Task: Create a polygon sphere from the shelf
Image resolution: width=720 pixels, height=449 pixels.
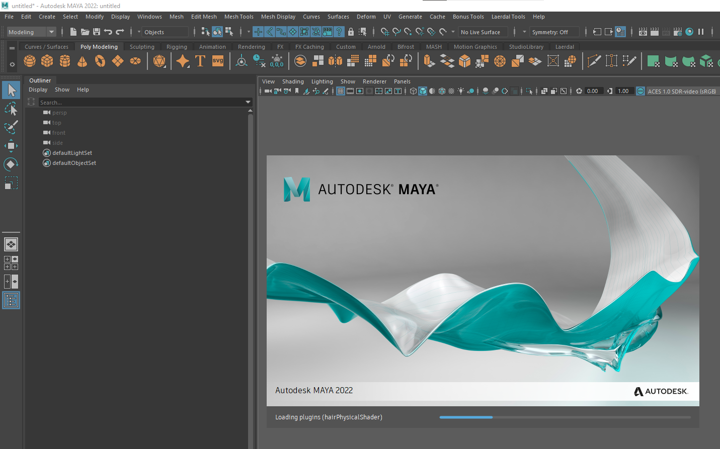Action: point(30,61)
